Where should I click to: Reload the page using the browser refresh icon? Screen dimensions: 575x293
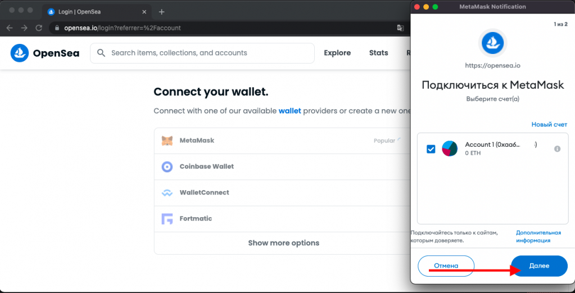[x=39, y=28]
